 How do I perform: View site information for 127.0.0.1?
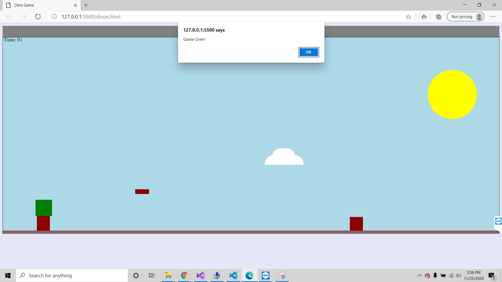pyautogui.click(x=54, y=17)
